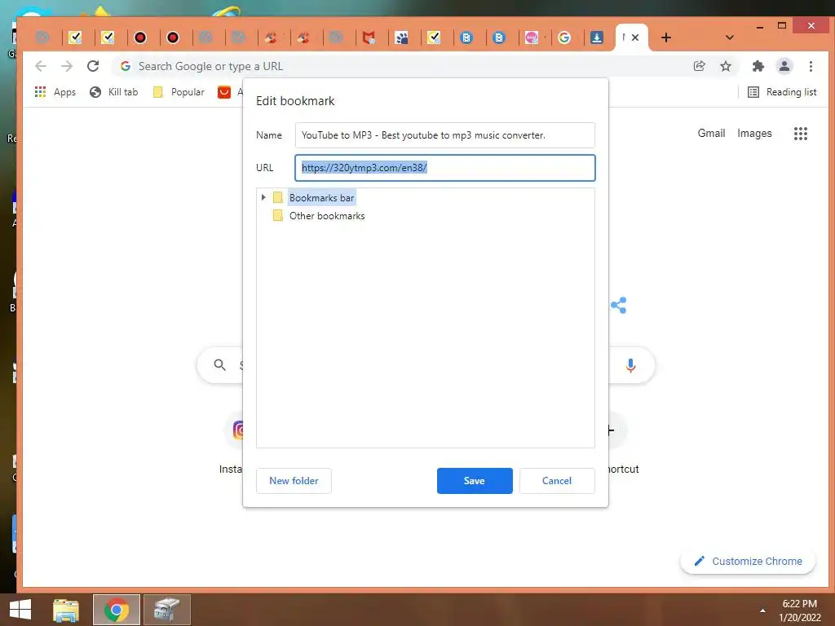
Task: Switch to the McAfee red shield tab
Action: 369,37
